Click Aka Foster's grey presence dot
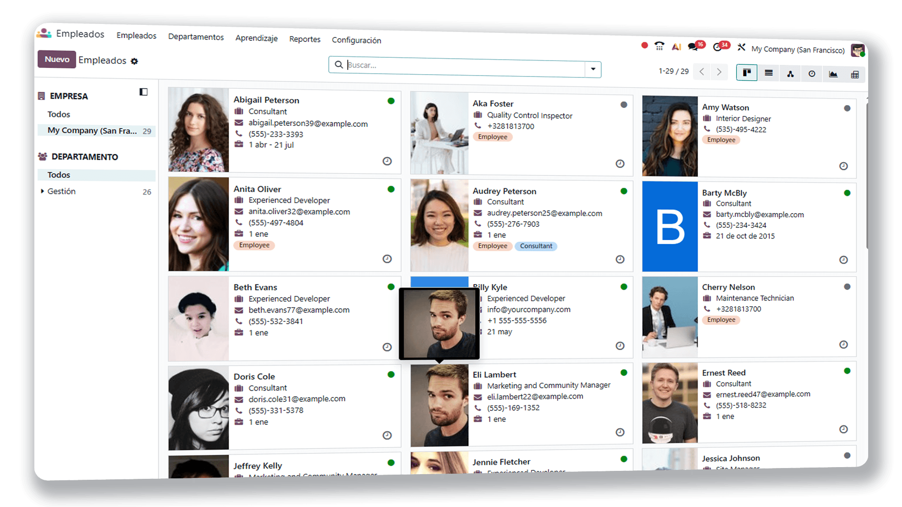This screenshot has height=507, width=902. 624,105
